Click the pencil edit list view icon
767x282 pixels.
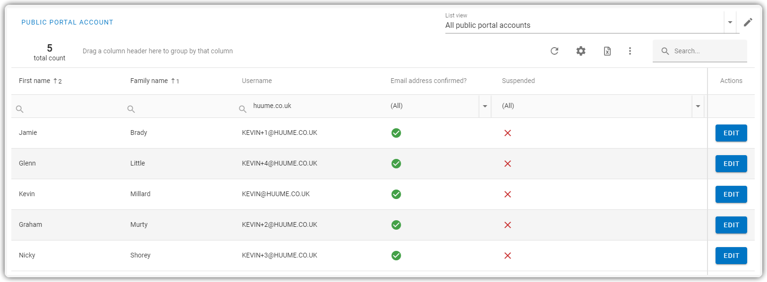click(x=748, y=22)
